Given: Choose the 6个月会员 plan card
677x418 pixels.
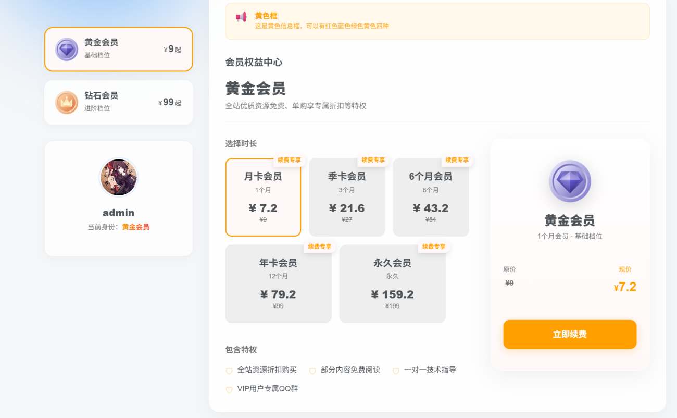Looking at the screenshot, I should pos(431,198).
